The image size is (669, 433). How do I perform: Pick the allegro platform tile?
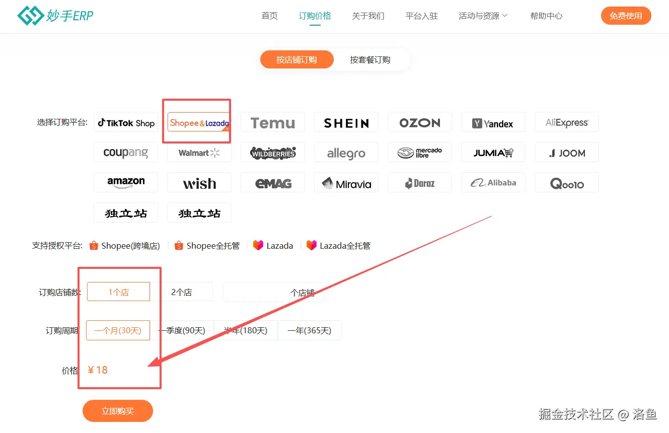click(x=346, y=153)
